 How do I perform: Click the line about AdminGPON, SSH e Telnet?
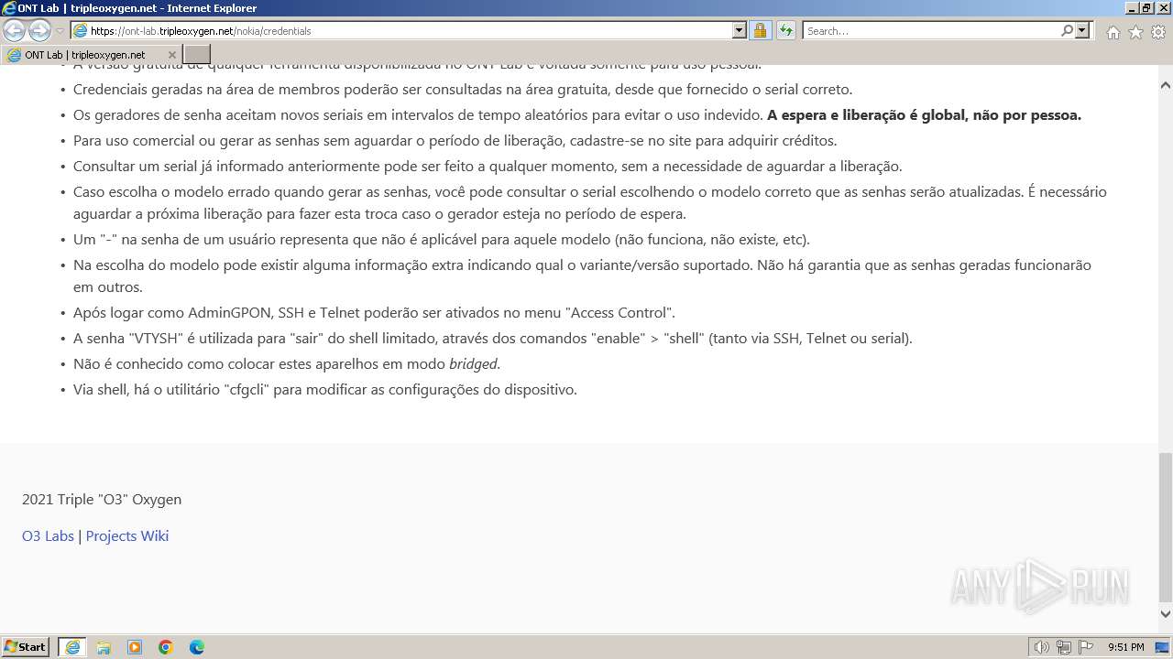click(x=374, y=313)
